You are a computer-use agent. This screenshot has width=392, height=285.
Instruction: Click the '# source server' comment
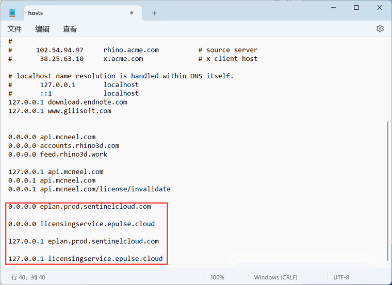click(x=228, y=50)
